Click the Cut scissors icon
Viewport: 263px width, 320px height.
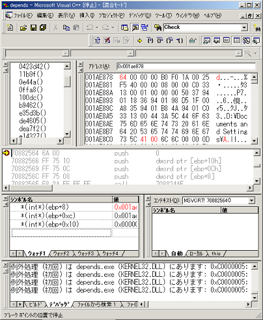56,27
